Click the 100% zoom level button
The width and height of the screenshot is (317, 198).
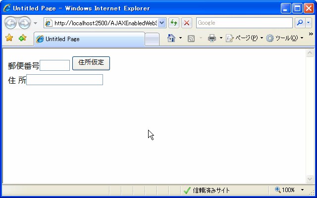click(x=285, y=190)
